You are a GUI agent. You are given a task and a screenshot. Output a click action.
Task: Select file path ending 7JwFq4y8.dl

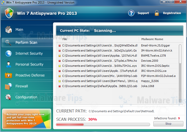(x=100, y=71)
